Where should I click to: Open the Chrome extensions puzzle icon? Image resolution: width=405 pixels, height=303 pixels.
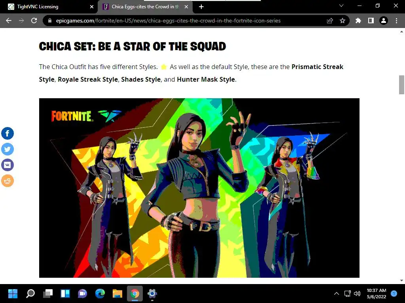(x=358, y=21)
